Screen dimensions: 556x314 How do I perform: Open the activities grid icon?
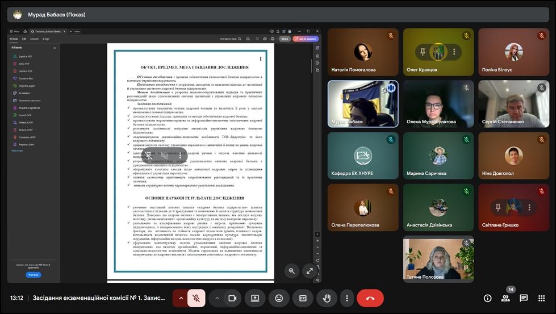542,298
